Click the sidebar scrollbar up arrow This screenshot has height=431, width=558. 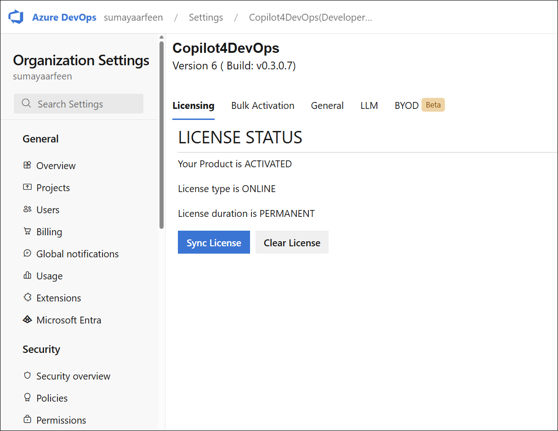161,37
